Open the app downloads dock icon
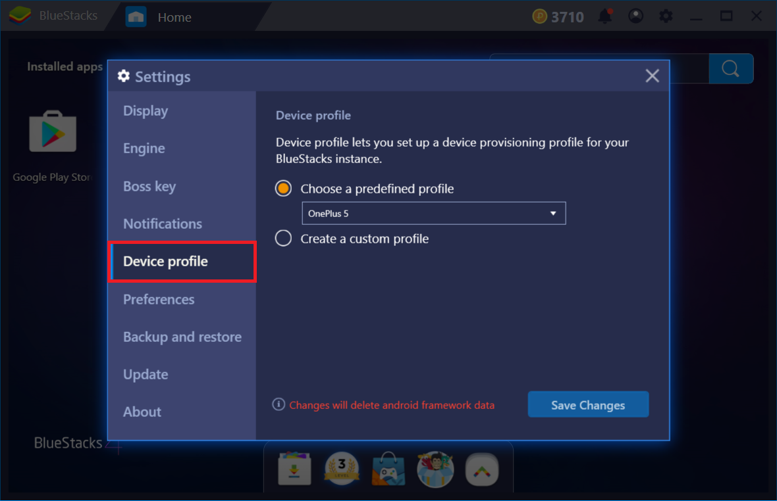777x501 pixels. tap(294, 468)
